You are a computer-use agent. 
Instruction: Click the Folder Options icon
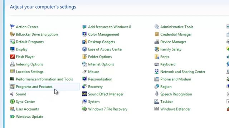(x=84, y=57)
